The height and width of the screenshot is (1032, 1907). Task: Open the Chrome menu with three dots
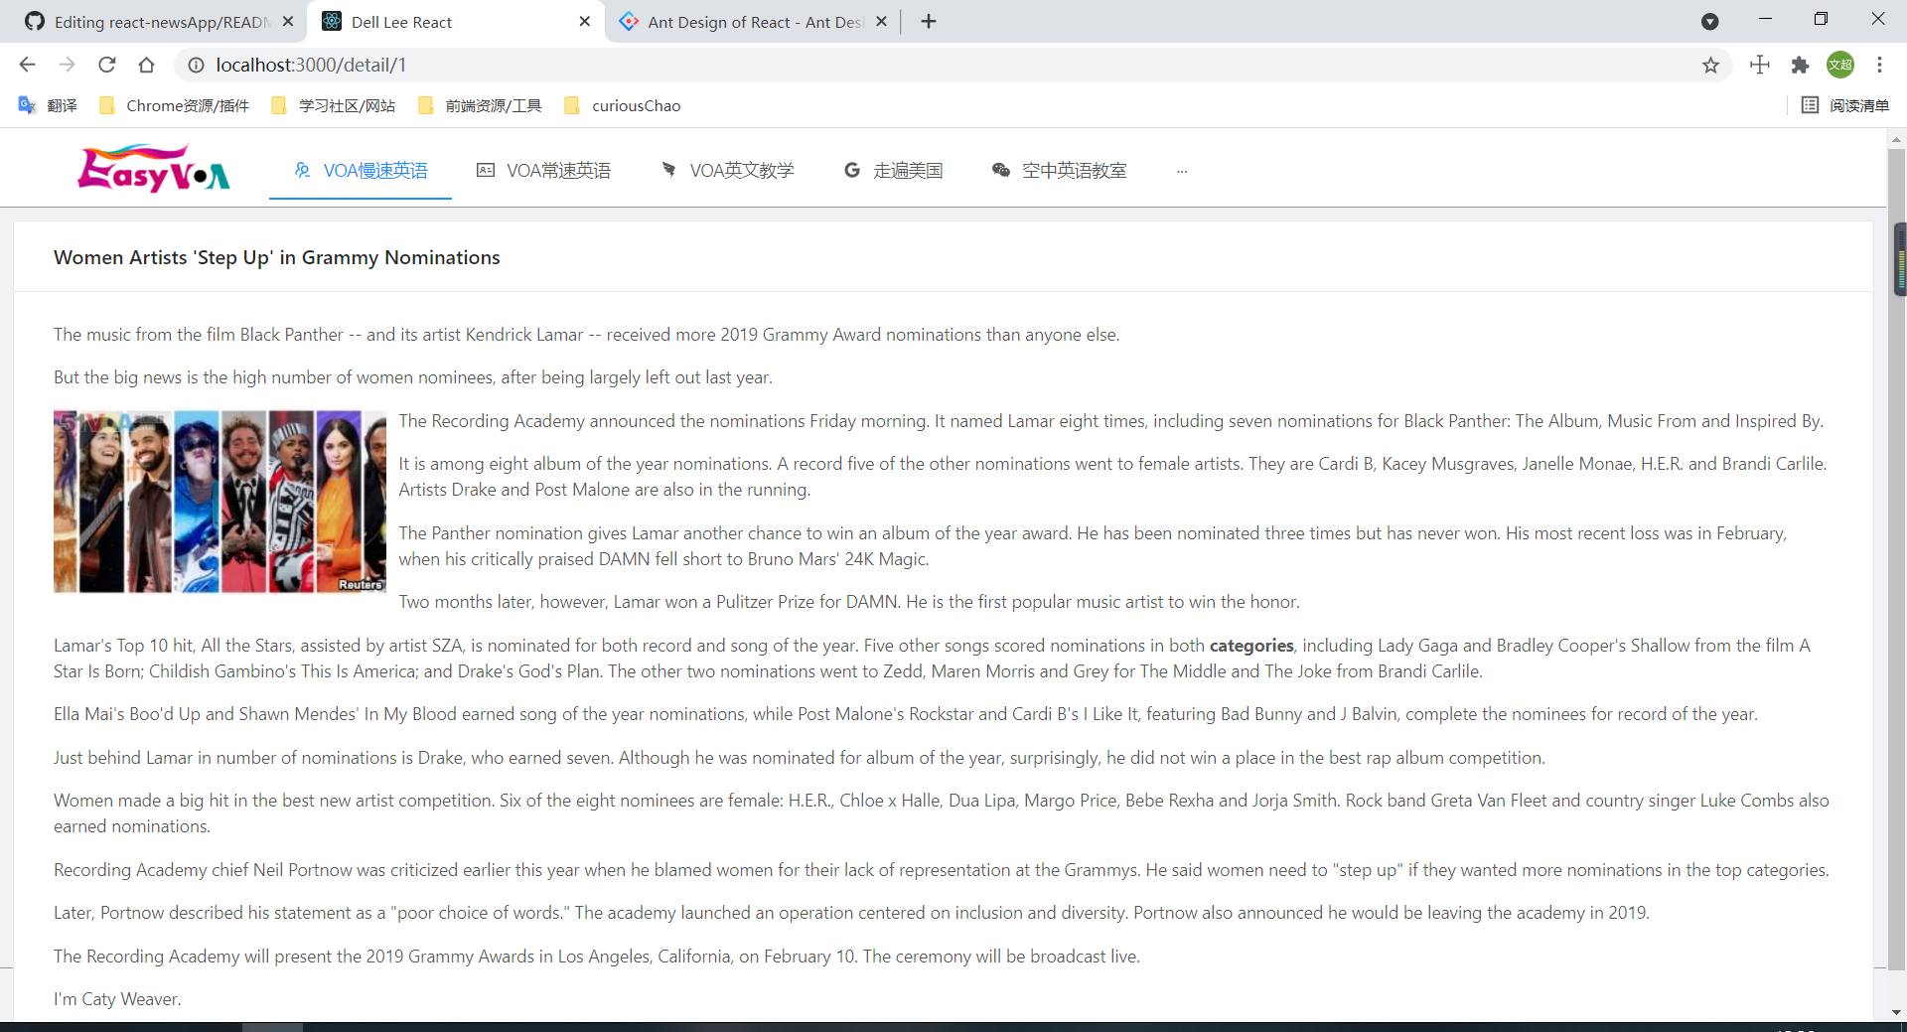click(x=1880, y=65)
